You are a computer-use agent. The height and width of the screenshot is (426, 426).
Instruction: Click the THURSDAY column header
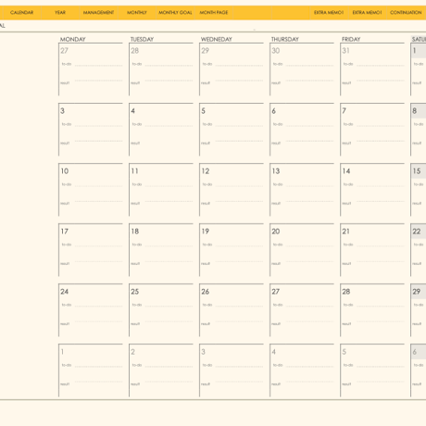tap(285, 39)
